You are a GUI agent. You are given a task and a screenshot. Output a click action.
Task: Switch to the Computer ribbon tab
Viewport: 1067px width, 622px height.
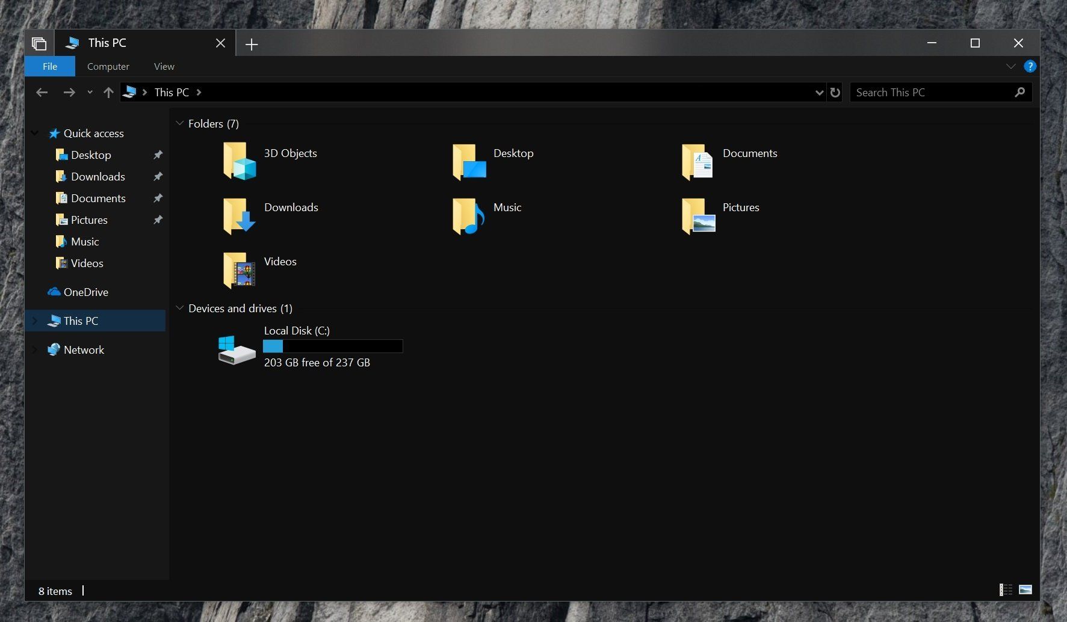108,66
